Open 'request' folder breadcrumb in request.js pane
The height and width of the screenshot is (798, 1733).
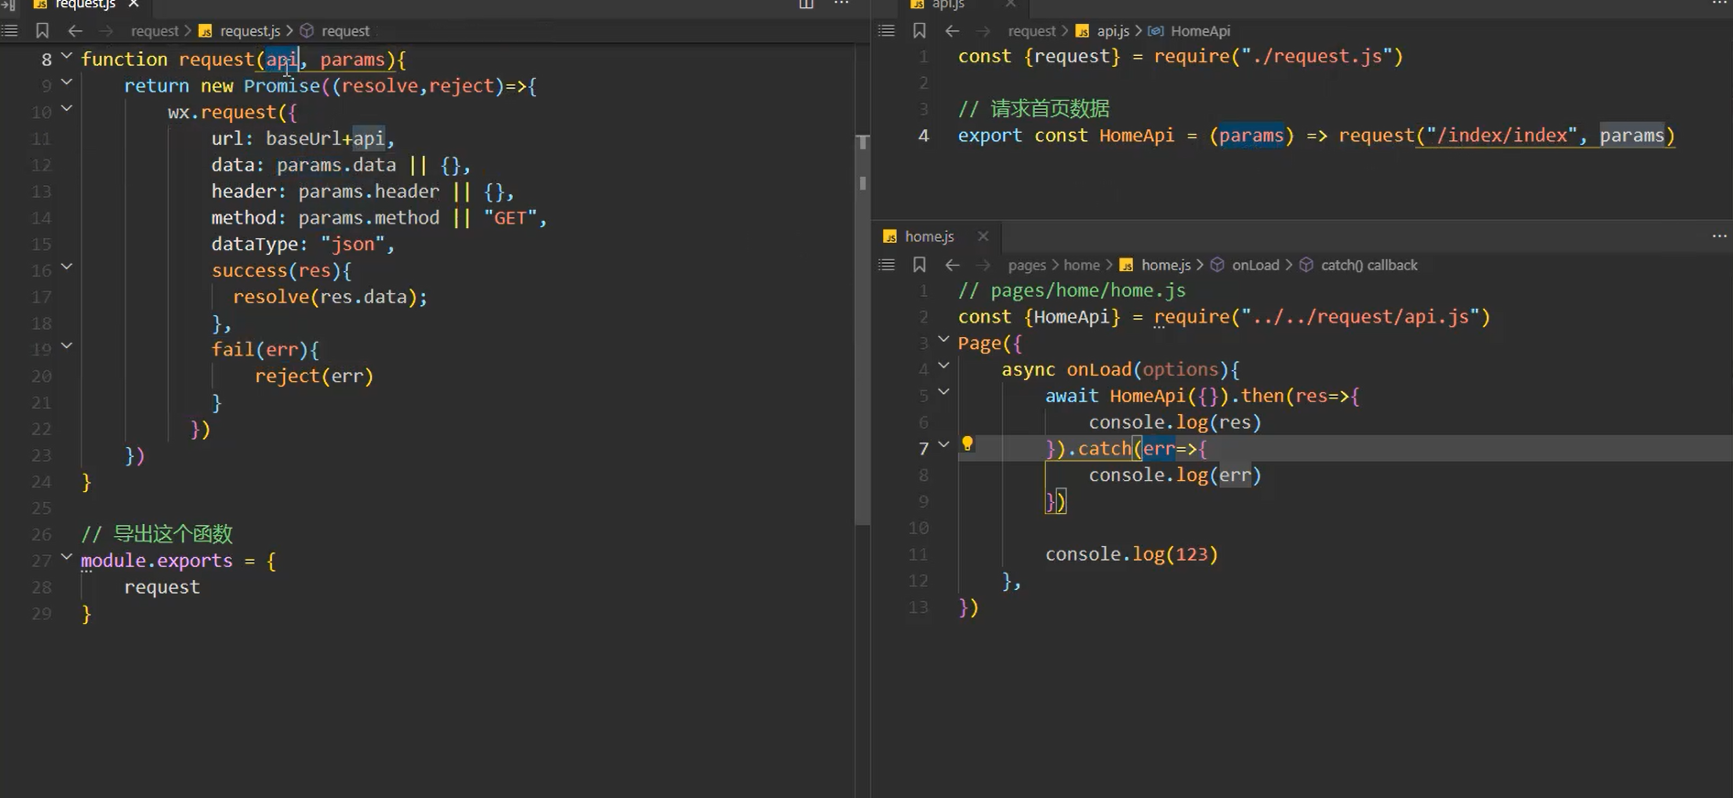[155, 31]
